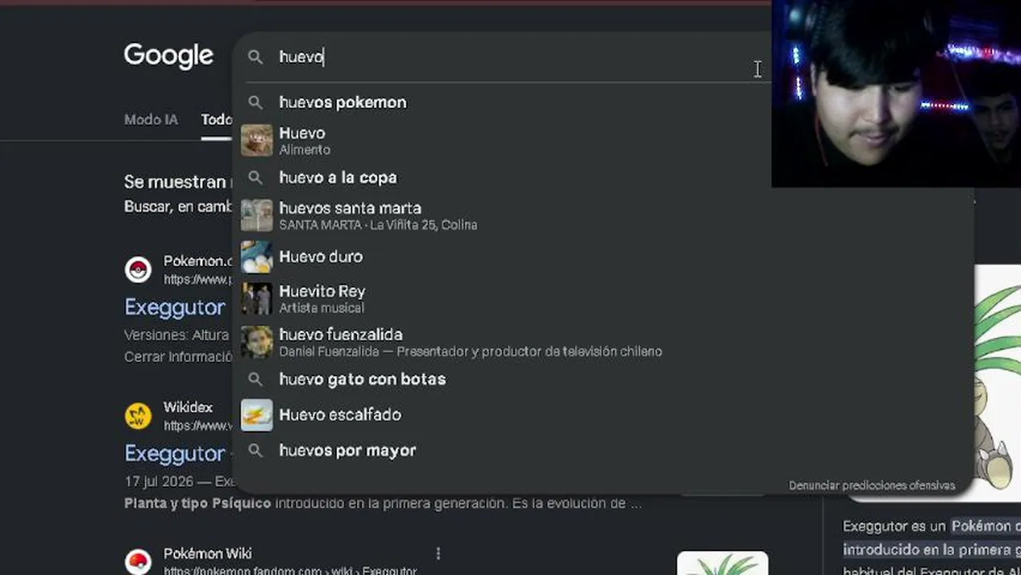Click the magnifier icon inside the search box

pos(255,57)
